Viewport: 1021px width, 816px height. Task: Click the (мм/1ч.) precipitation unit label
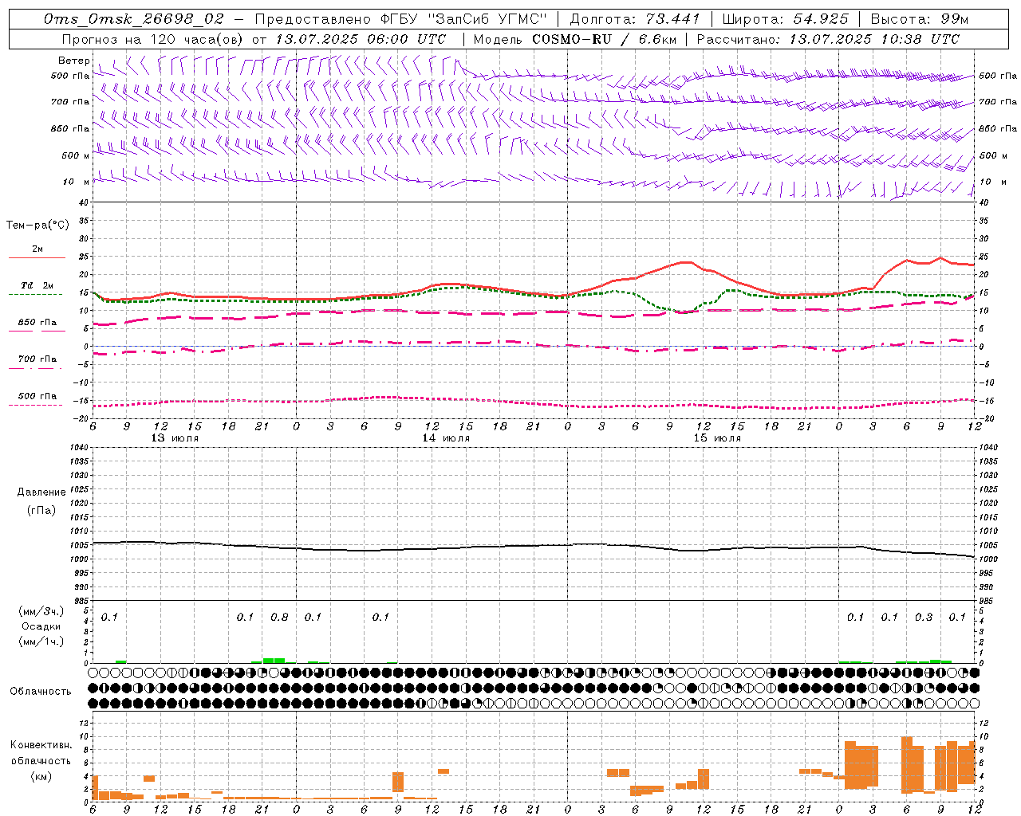[41, 641]
